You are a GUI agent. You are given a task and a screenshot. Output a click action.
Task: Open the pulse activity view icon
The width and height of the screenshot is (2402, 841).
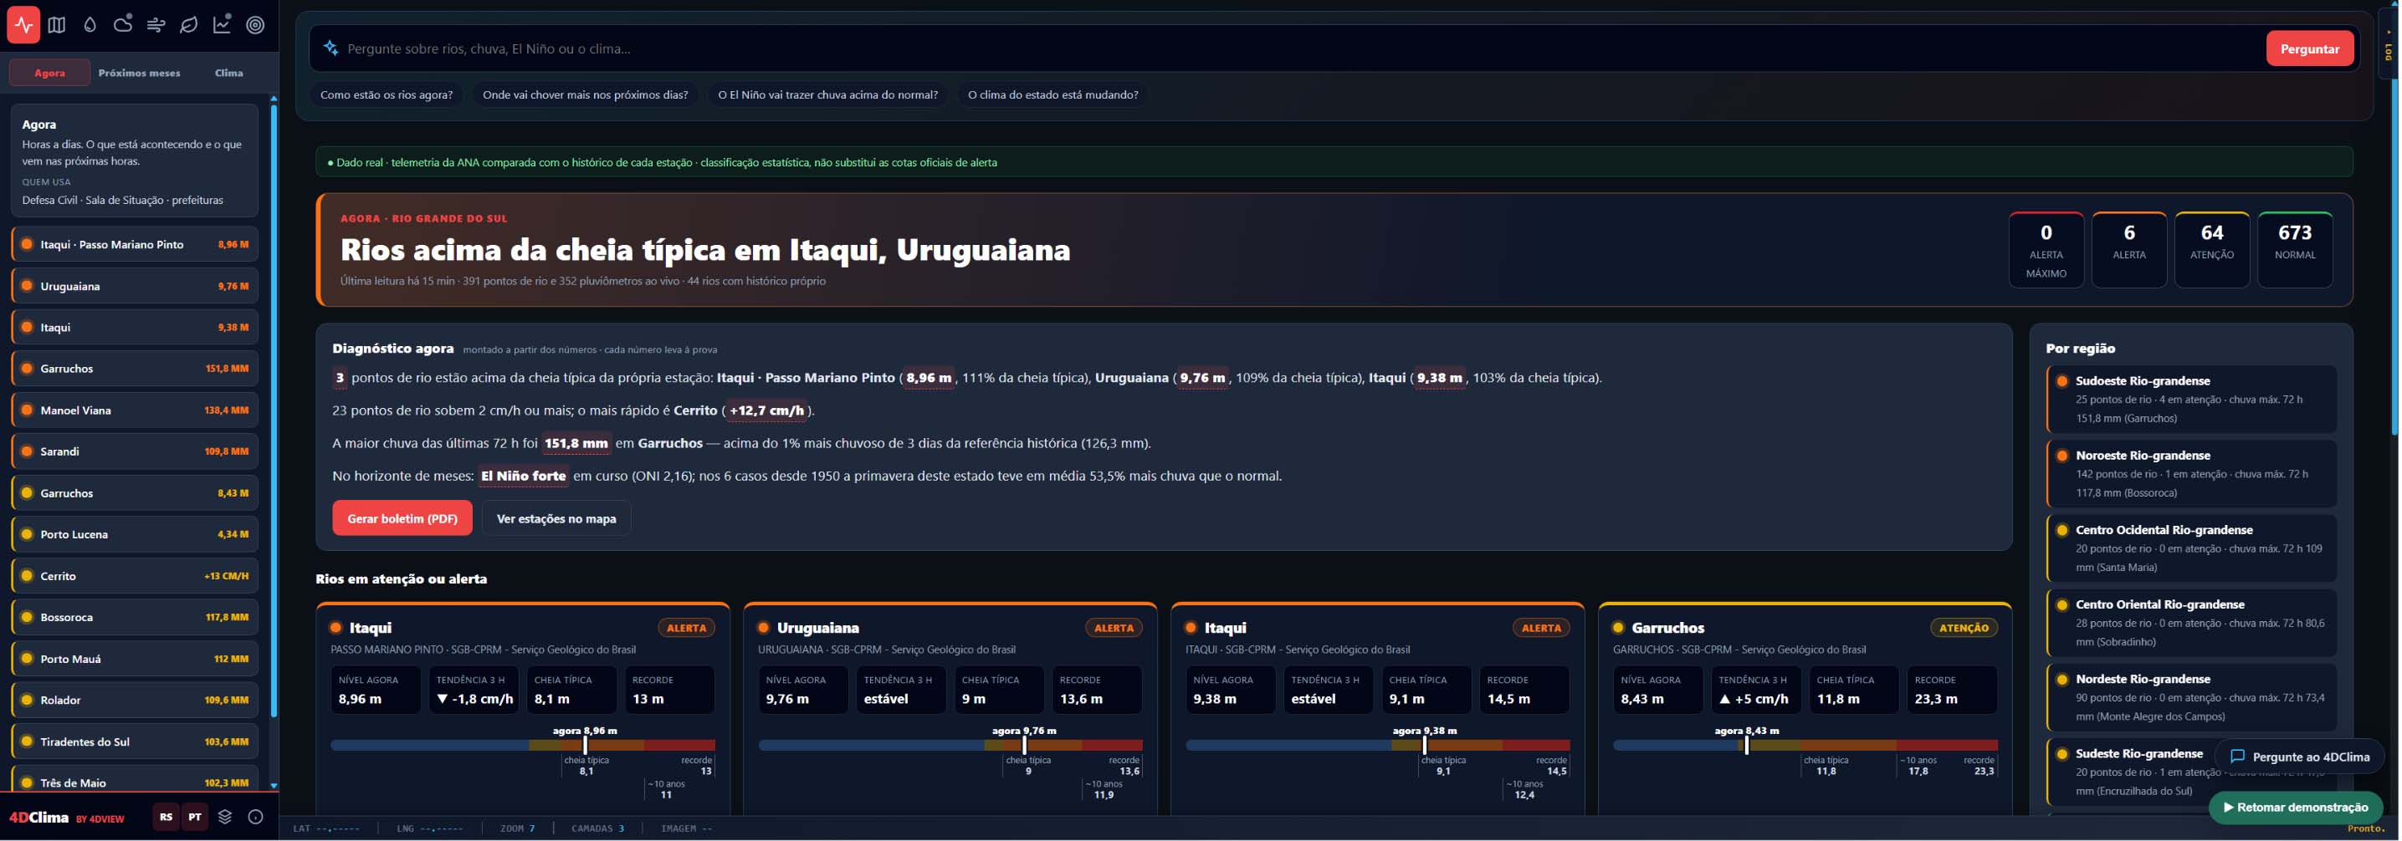coord(23,25)
